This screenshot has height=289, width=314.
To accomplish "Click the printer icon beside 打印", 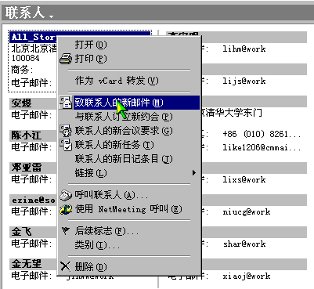I will [x=65, y=59].
